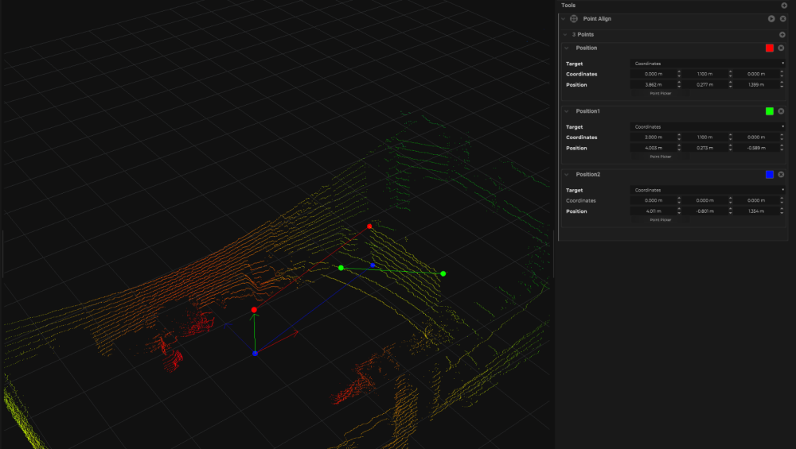Viewport: 796px width, 449px height.
Task: Click the Point Align globe icon
Action: click(x=574, y=19)
